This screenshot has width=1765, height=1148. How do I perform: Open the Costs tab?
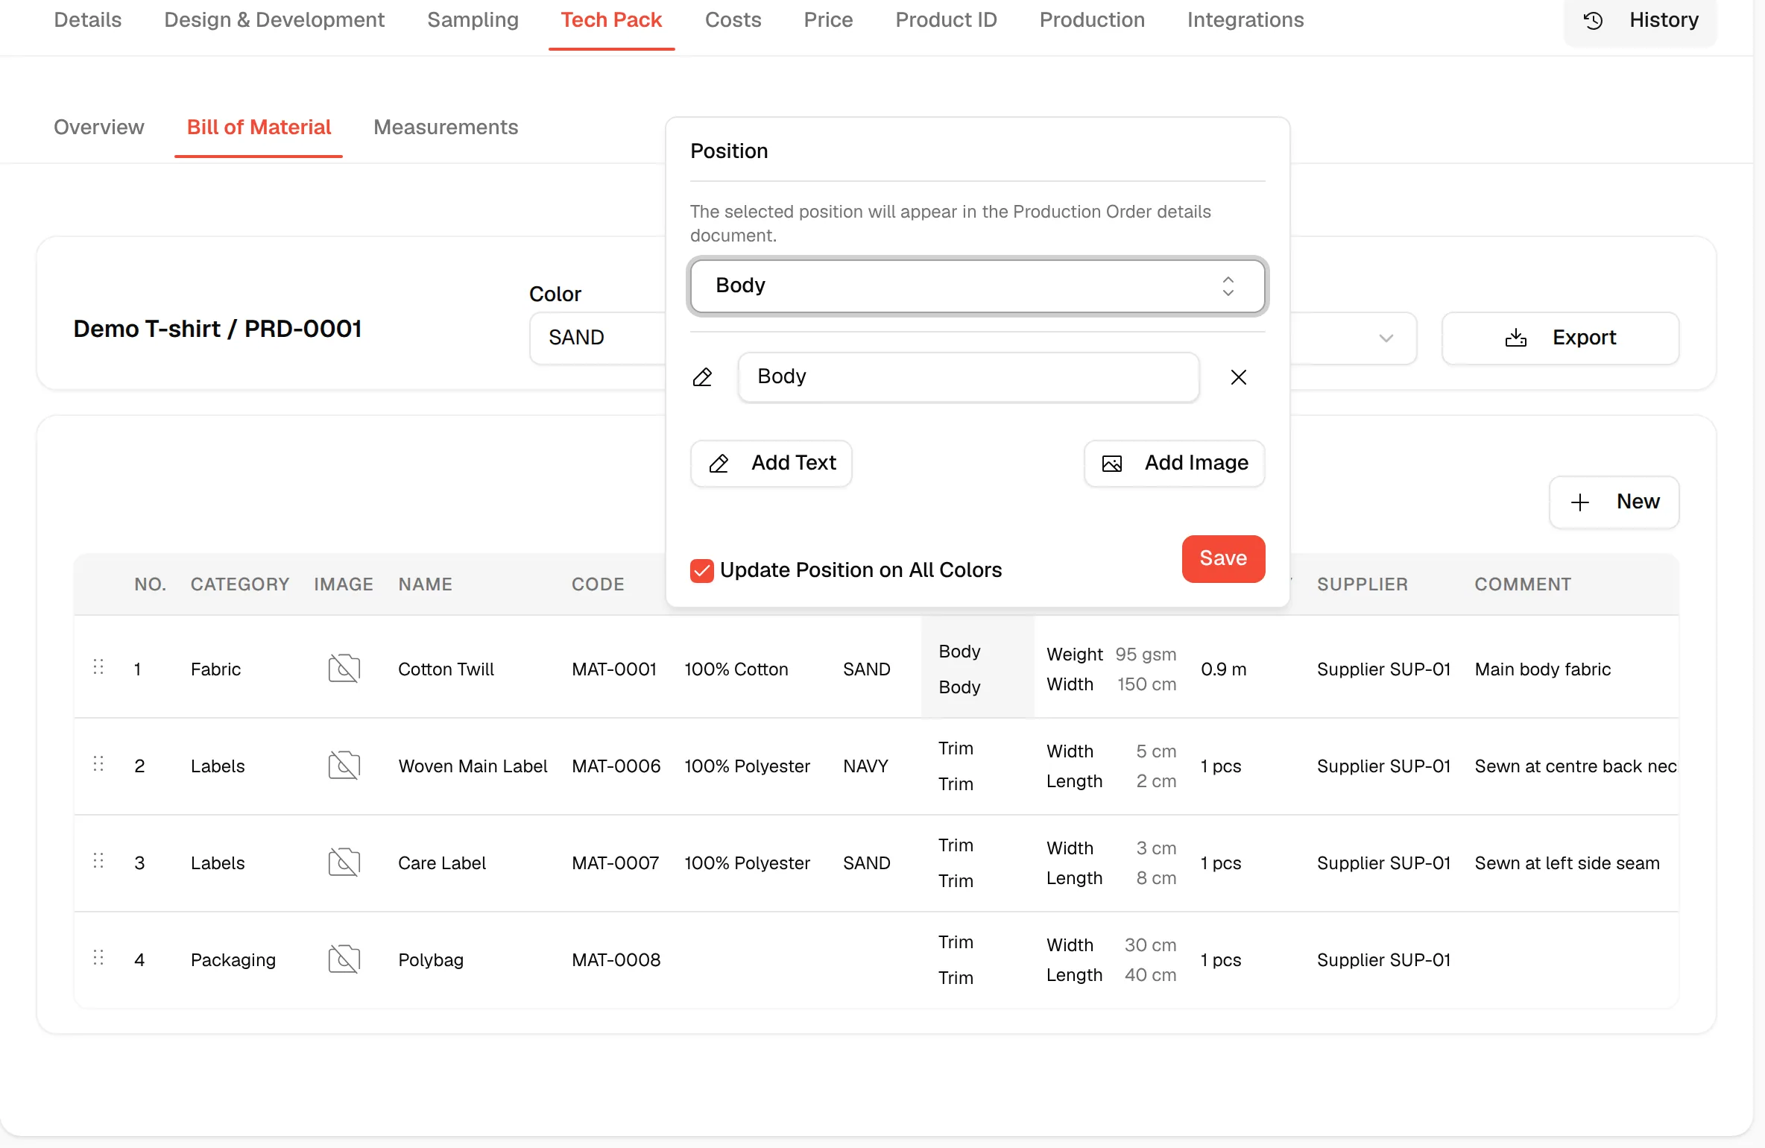point(733,20)
